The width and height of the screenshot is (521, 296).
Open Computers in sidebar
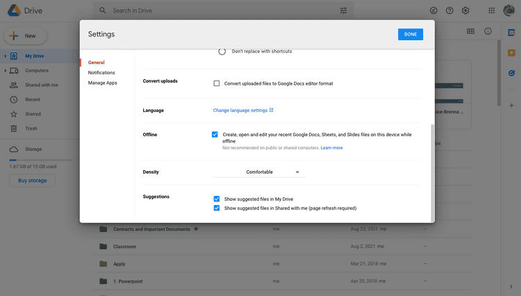tap(37, 70)
